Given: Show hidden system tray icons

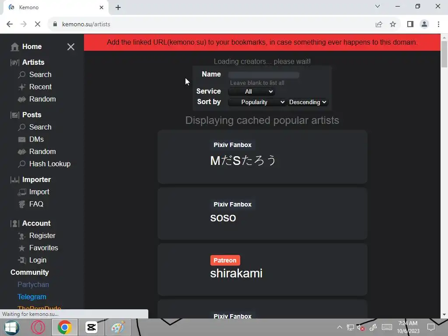Looking at the screenshot, I should tap(339, 327).
